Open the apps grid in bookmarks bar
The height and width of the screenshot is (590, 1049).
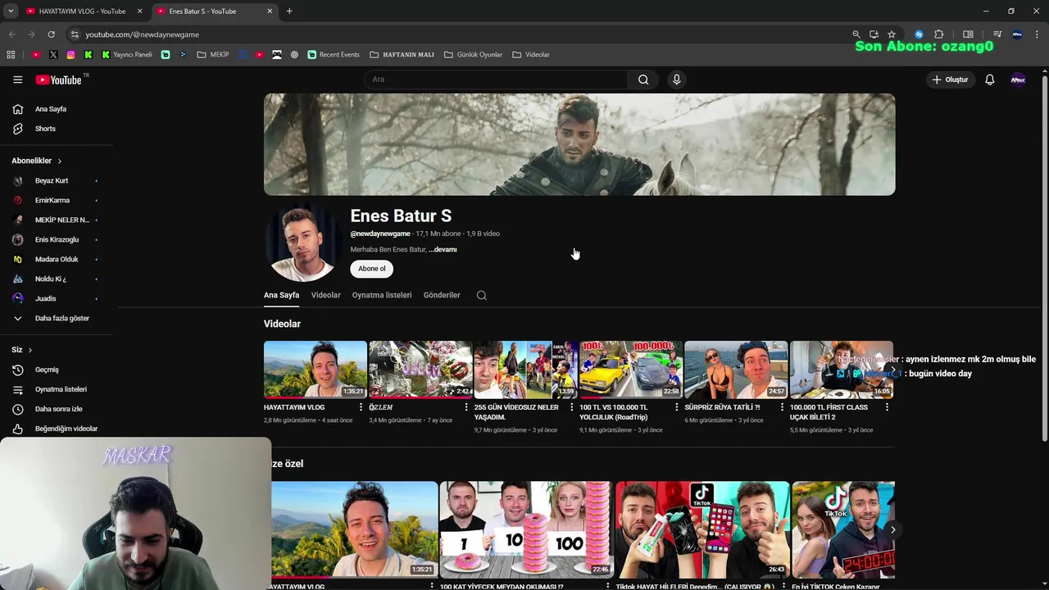[11, 54]
